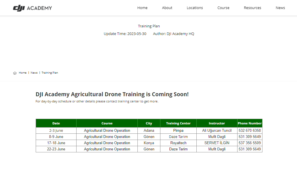Viewport: 297px width, 169px height.
Task: Go to News breadcrumb link
Action: pyautogui.click(x=34, y=73)
